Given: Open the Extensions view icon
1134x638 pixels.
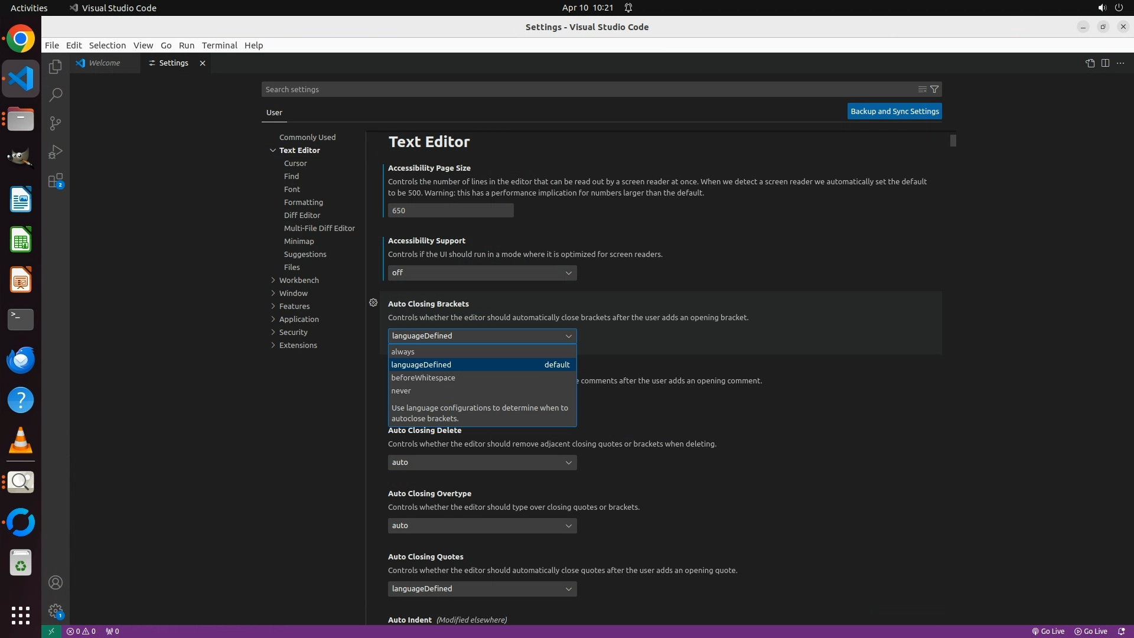Looking at the screenshot, I should pyautogui.click(x=55, y=181).
